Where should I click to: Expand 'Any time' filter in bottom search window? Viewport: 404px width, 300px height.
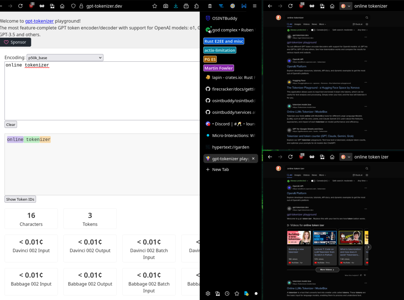tap(362, 181)
